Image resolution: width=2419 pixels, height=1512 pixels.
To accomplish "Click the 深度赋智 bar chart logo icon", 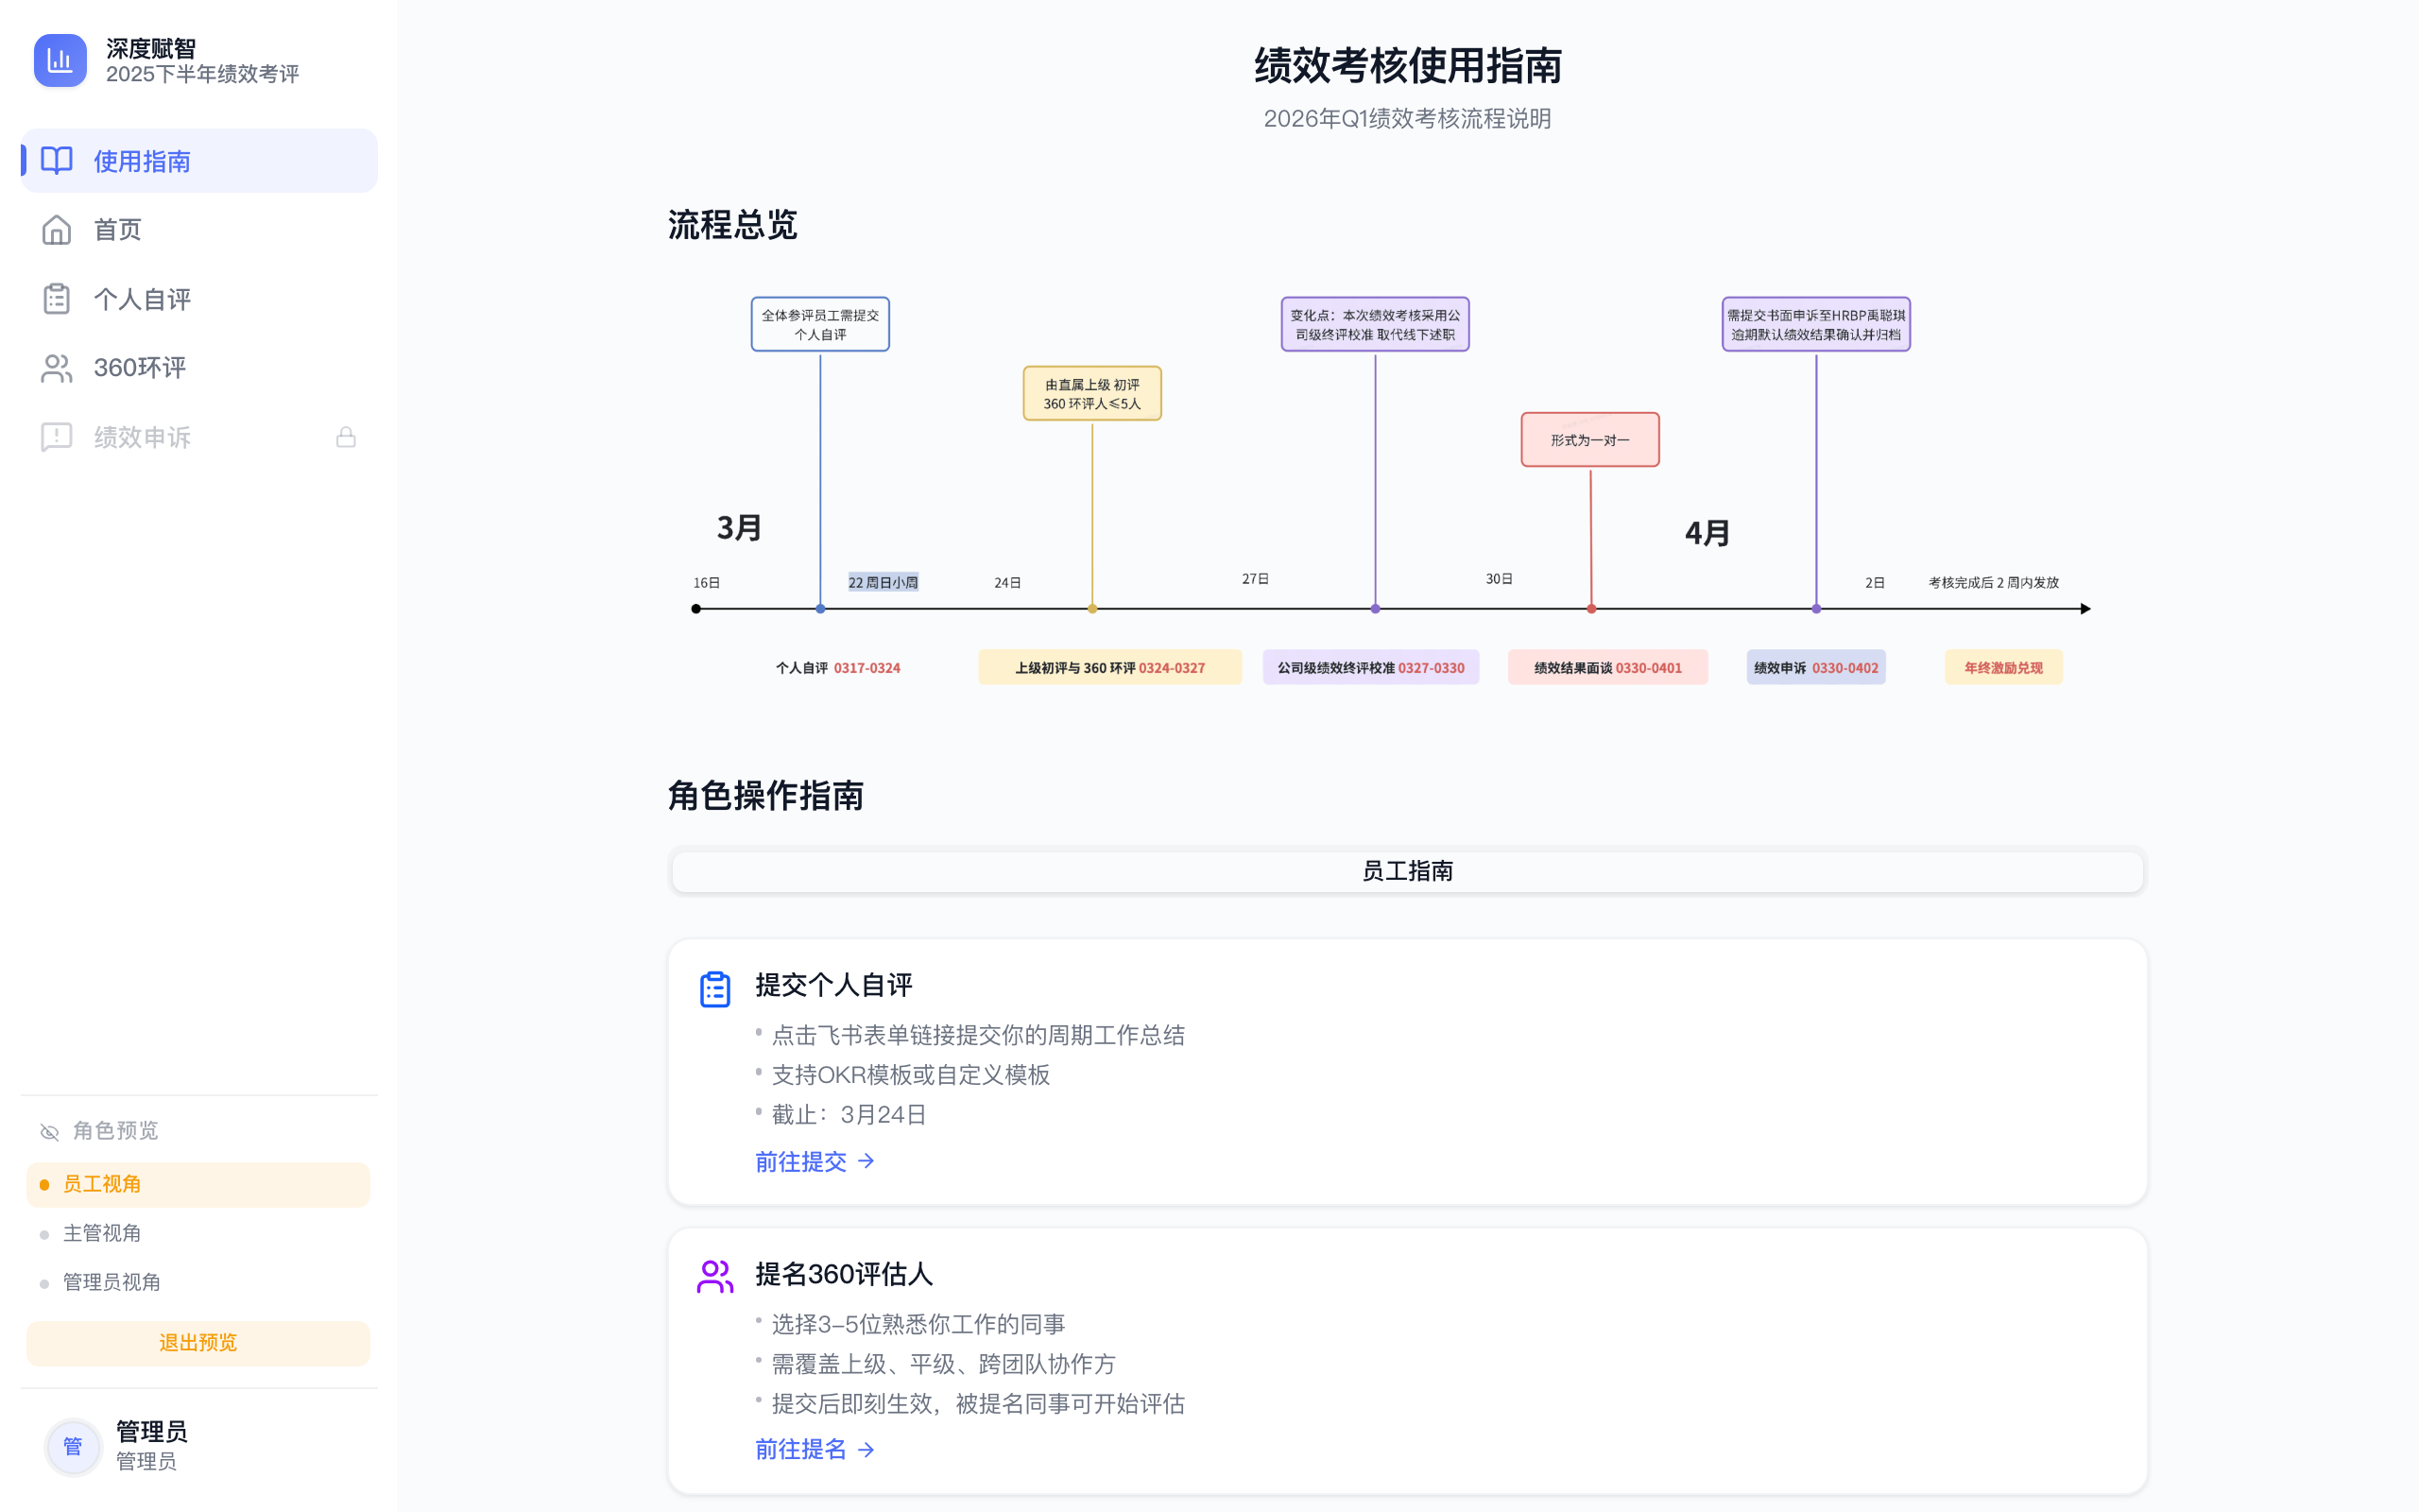I will coord(60,60).
